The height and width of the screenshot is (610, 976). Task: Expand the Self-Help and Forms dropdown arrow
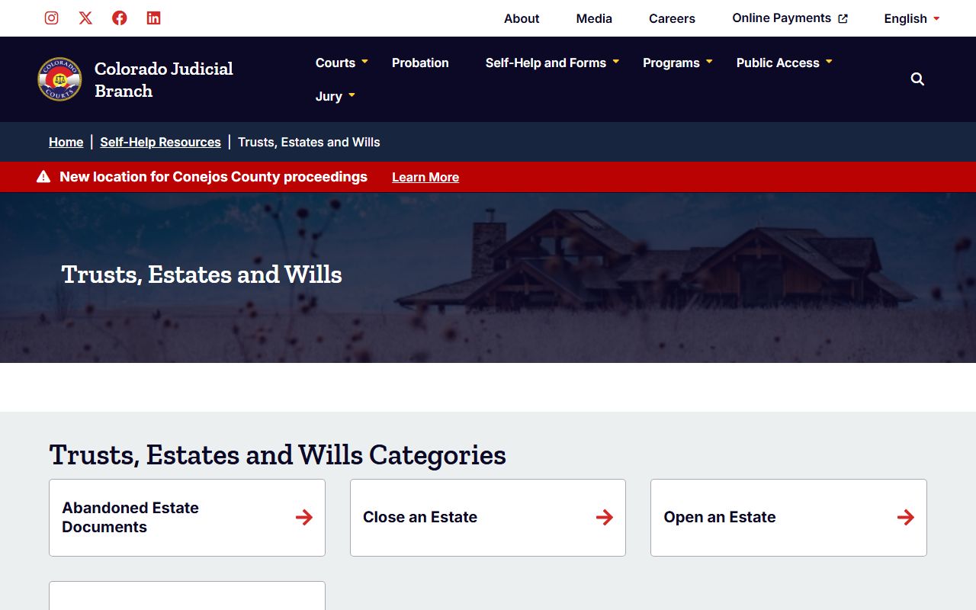(x=615, y=62)
